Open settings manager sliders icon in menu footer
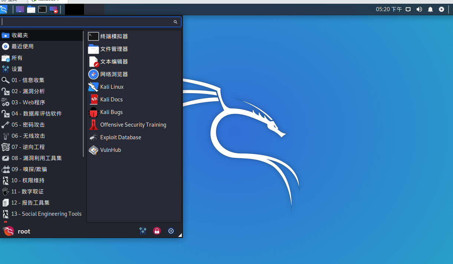Image resolution: width=453 pixels, height=264 pixels. pyautogui.click(x=143, y=231)
